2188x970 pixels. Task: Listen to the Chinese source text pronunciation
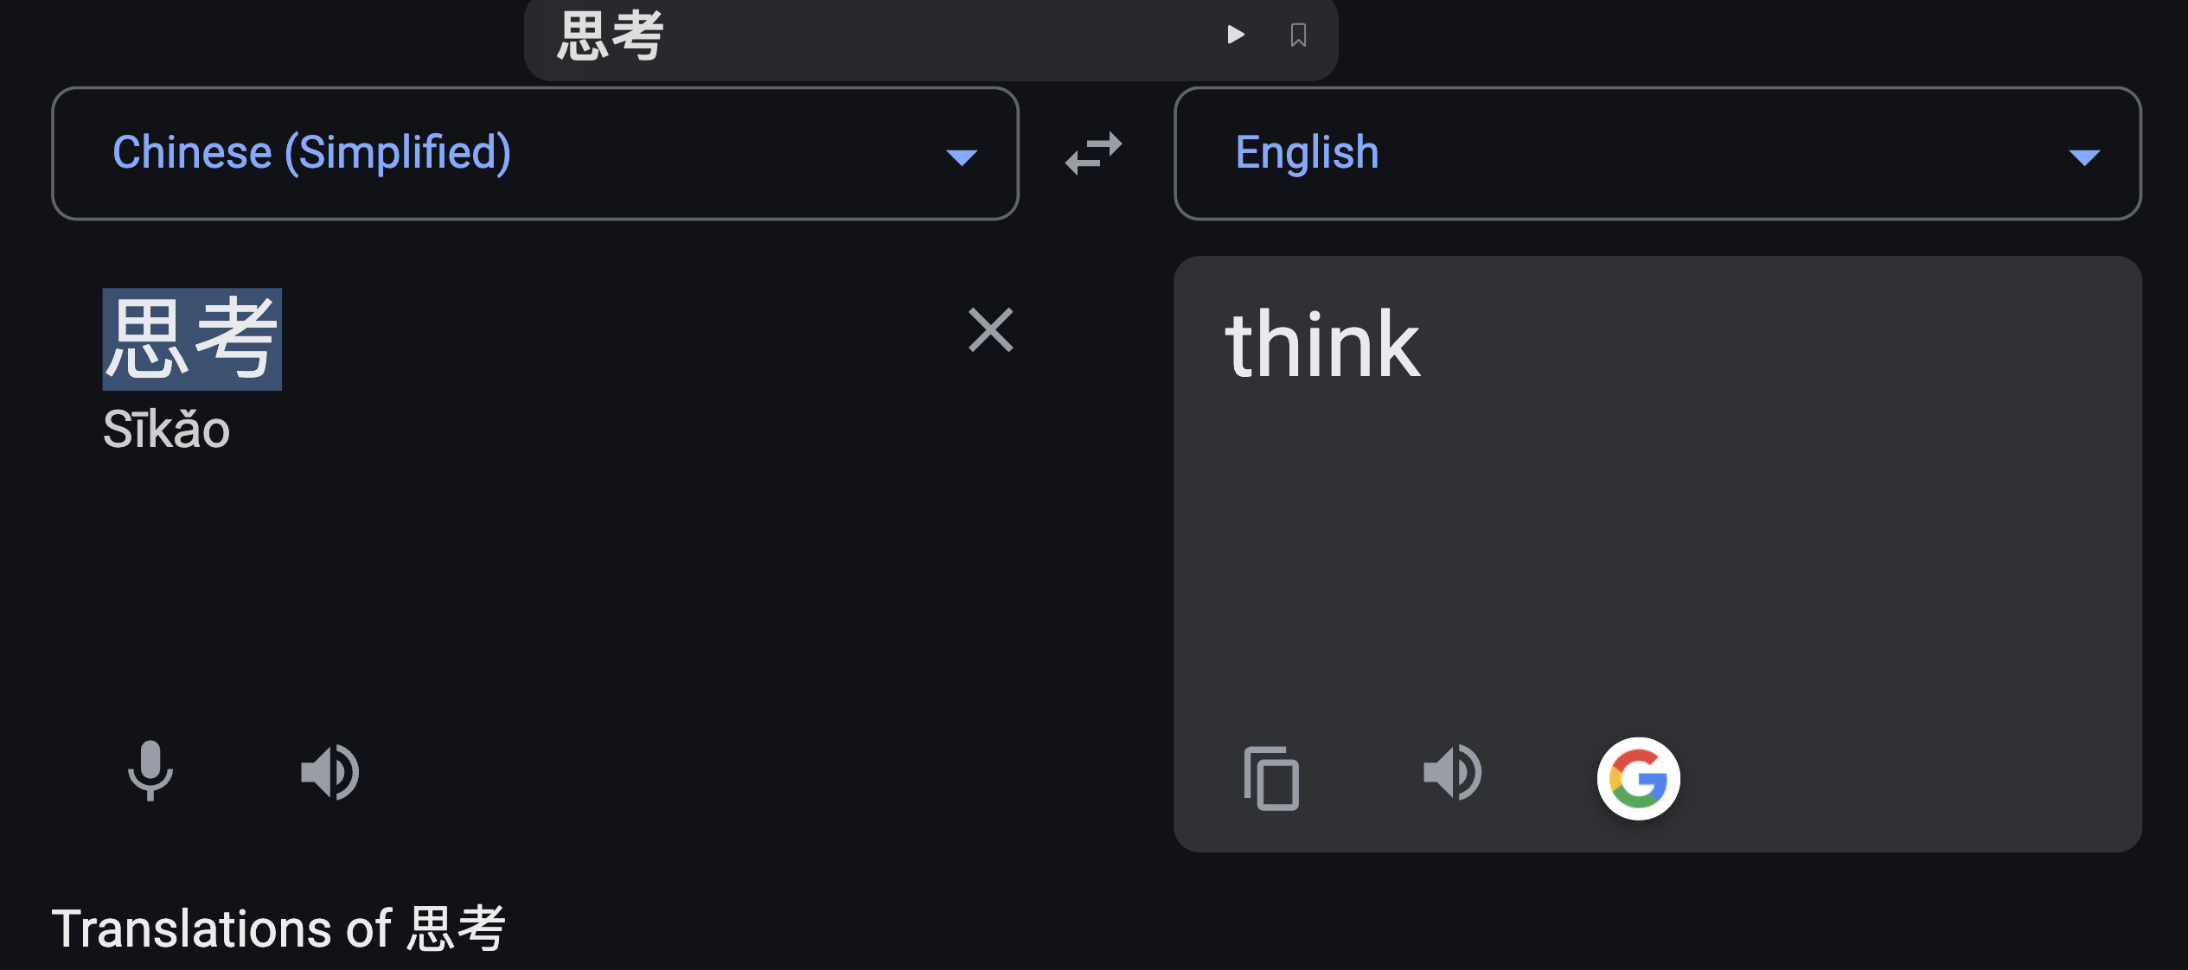[329, 772]
